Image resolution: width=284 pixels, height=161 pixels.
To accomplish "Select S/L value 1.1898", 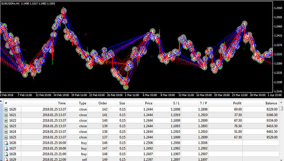I will (175, 109).
